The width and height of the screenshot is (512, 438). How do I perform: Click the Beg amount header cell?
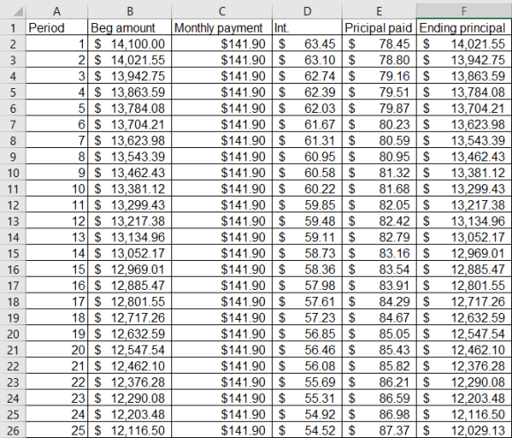coord(130,27)
